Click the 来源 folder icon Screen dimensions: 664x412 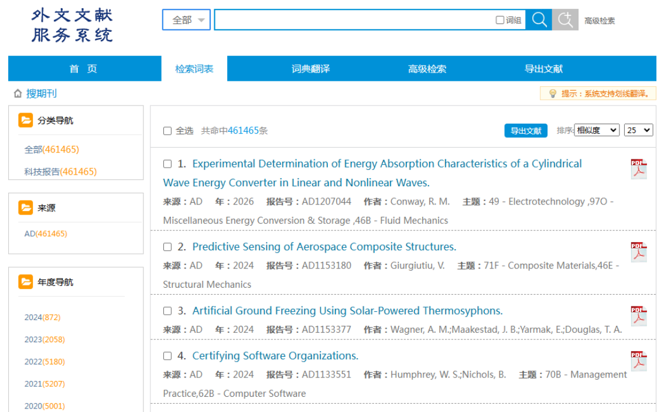click(25, 207)
